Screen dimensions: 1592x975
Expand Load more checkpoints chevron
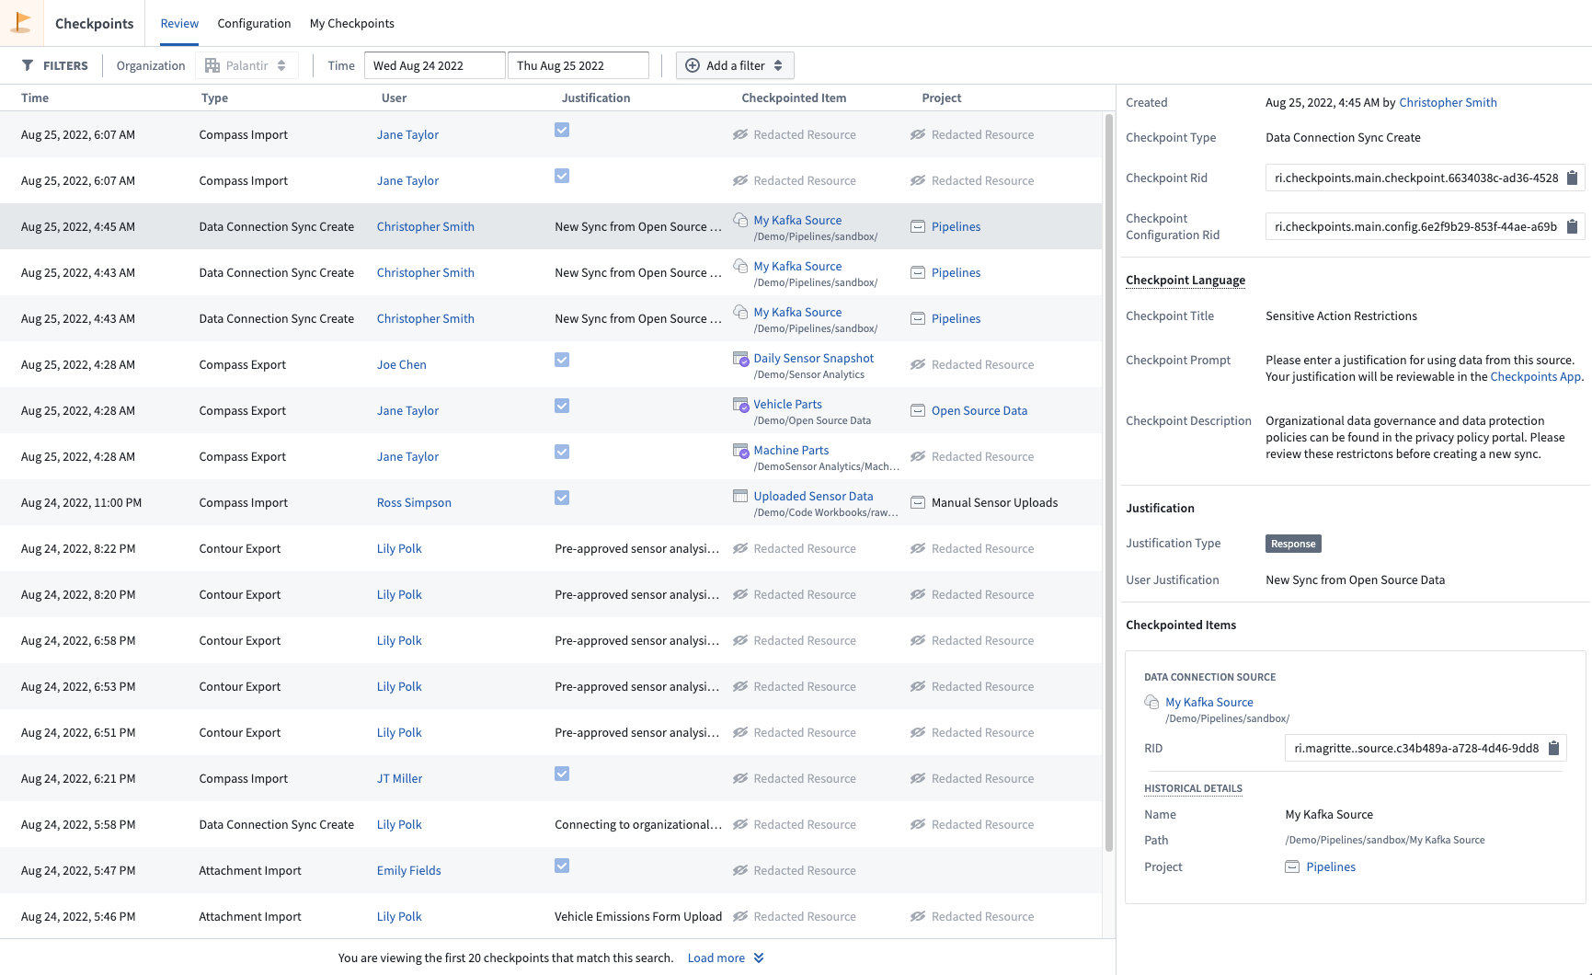click(x=757, y=958)
